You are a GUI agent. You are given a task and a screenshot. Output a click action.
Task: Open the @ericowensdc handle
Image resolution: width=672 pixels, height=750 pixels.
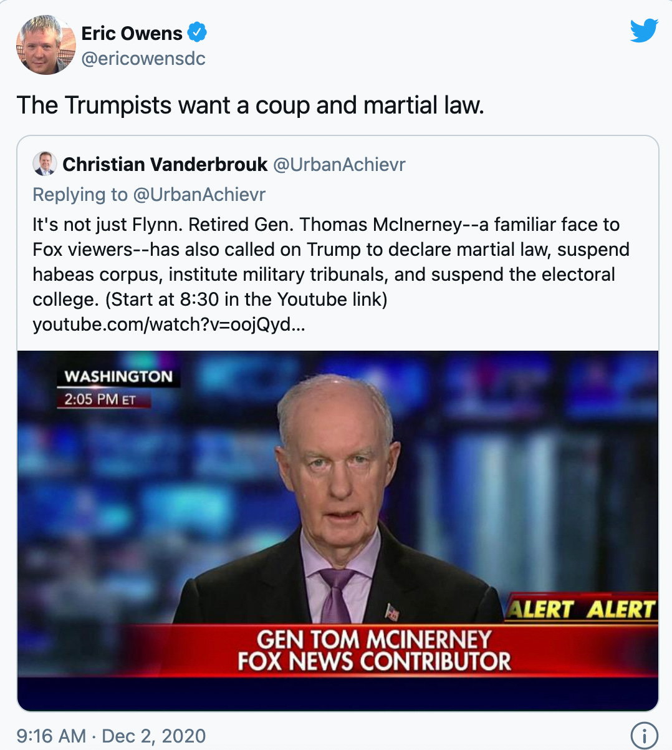click(143, 59)
